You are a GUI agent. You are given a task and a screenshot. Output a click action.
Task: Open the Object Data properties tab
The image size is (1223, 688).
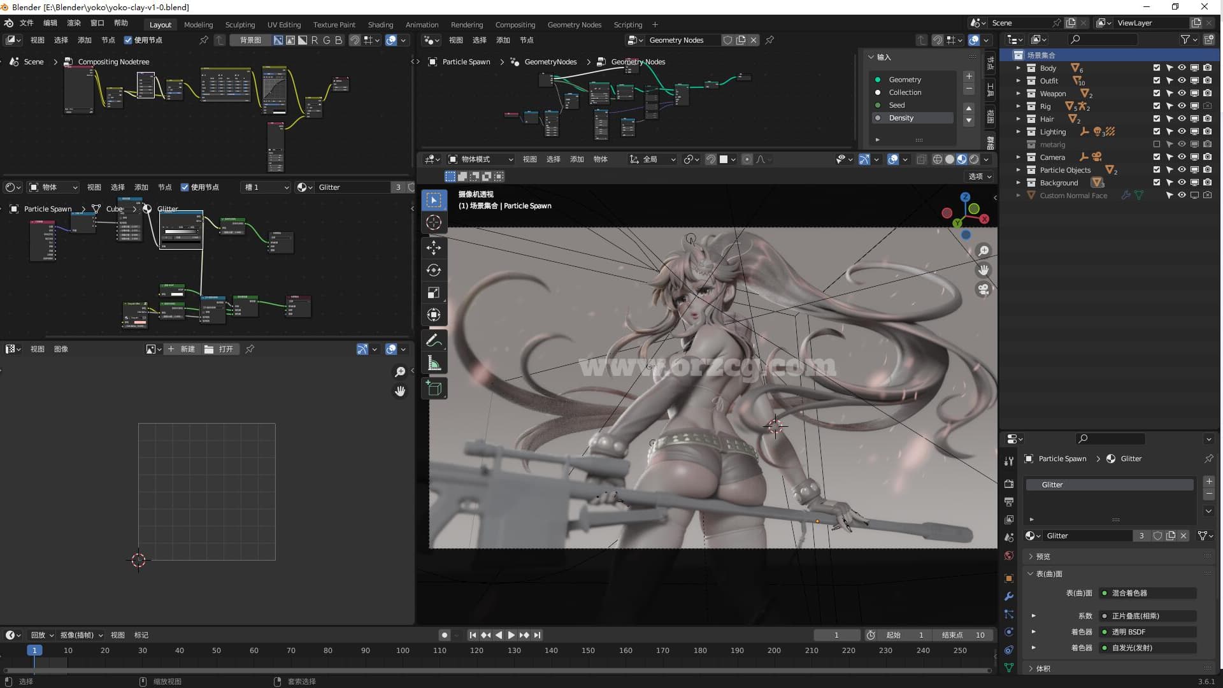pyautogui.click(x=1009, y=668)
